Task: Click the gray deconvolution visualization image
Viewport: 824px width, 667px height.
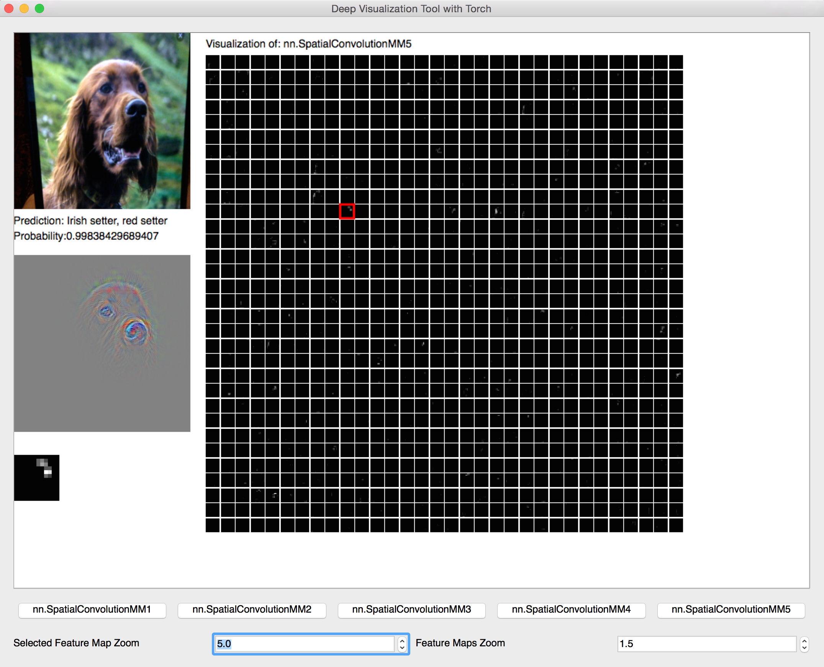Action: [102, 343]
